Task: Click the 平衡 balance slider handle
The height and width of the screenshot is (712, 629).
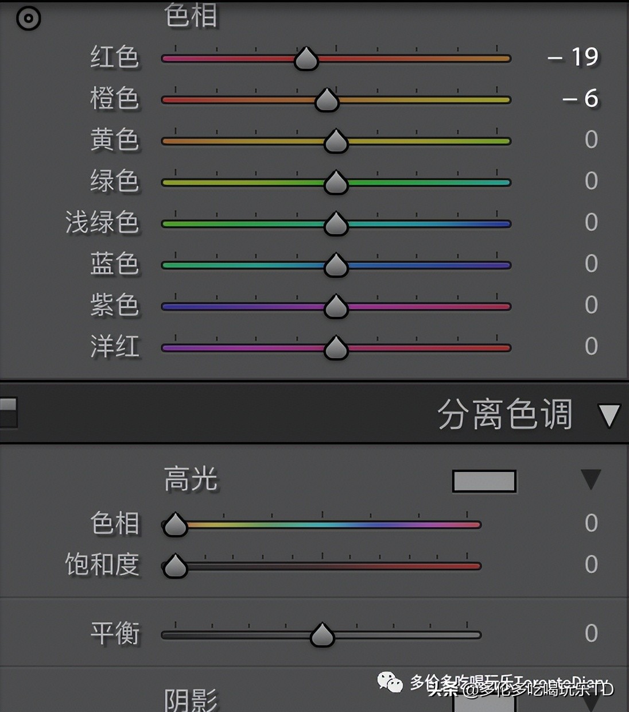Action: pyautogui.click(x=321, y=636)
